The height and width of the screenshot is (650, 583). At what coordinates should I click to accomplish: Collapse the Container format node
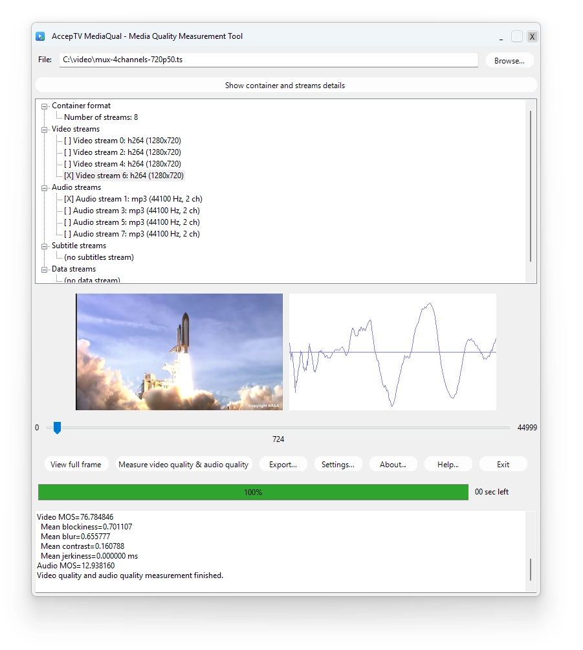tap(44, 106)
